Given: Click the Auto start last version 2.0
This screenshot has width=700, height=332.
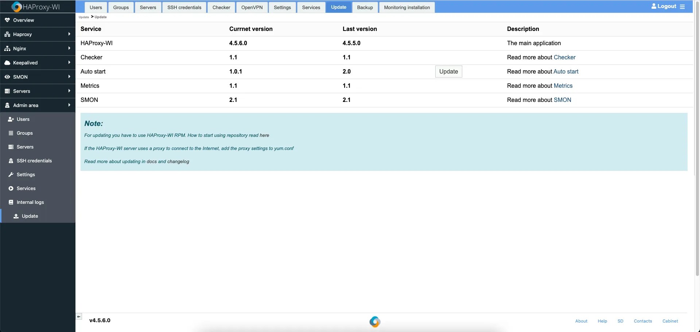Looking at the screenshot, I should tap(347, 71).
